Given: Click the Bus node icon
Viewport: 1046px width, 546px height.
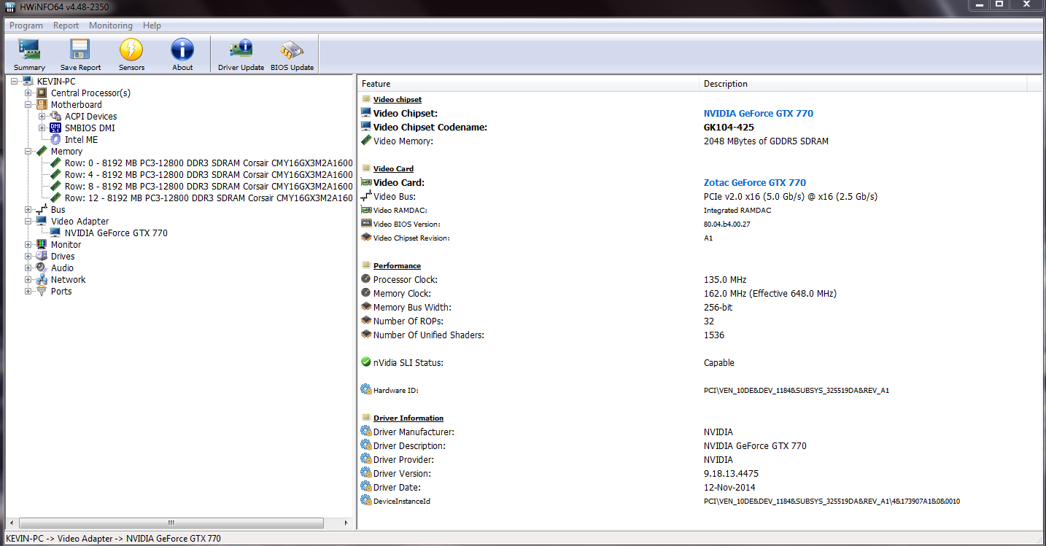Looking at the screenshot, I should pos(42,209).
